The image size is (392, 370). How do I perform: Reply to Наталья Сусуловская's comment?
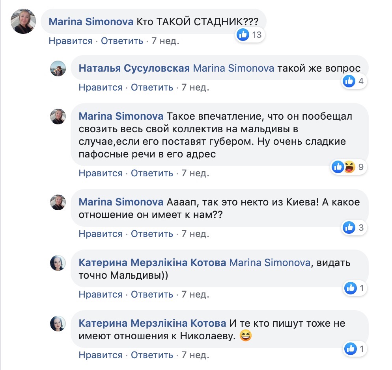click(x=152, y=87)
